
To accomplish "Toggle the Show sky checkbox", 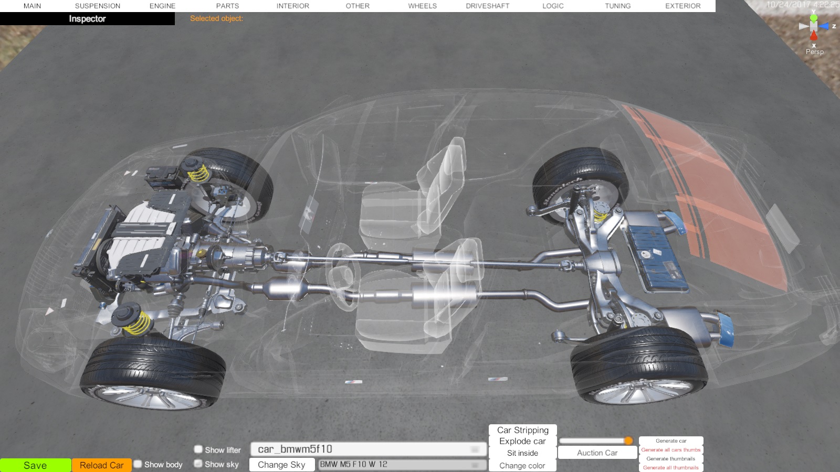I will pos(198,464).
